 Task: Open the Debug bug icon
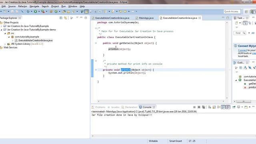pyautogui.click(x=28, y=12)
